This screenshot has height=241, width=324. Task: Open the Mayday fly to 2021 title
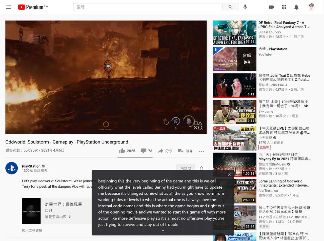(x=285, y=157)
